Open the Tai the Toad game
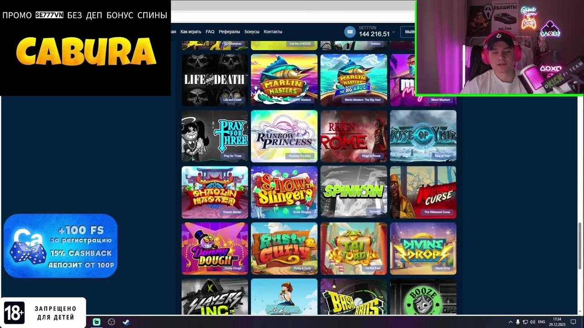584x328 pixels. 354,248
